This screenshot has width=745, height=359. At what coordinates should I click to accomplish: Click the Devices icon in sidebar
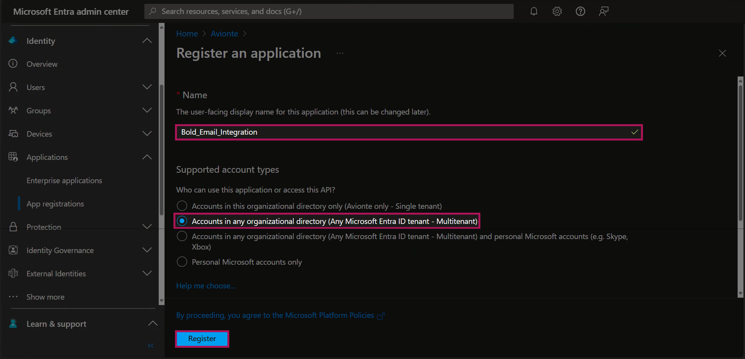(13, 134)
